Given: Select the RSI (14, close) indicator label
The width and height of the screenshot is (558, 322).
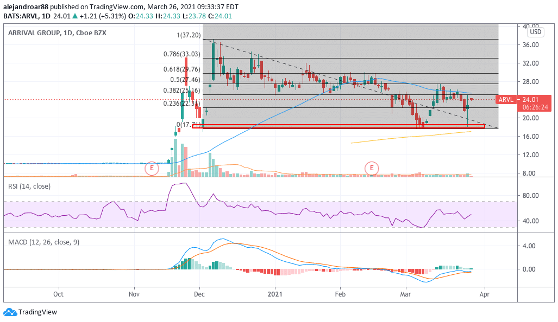Looking at the screenshot, I should [29, 186].
